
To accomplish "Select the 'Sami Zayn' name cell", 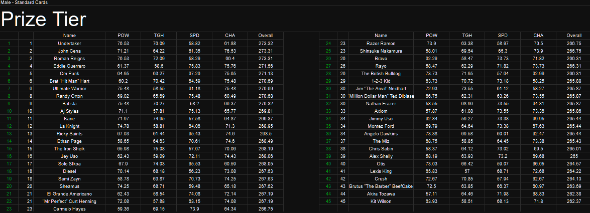I will 70,179.
